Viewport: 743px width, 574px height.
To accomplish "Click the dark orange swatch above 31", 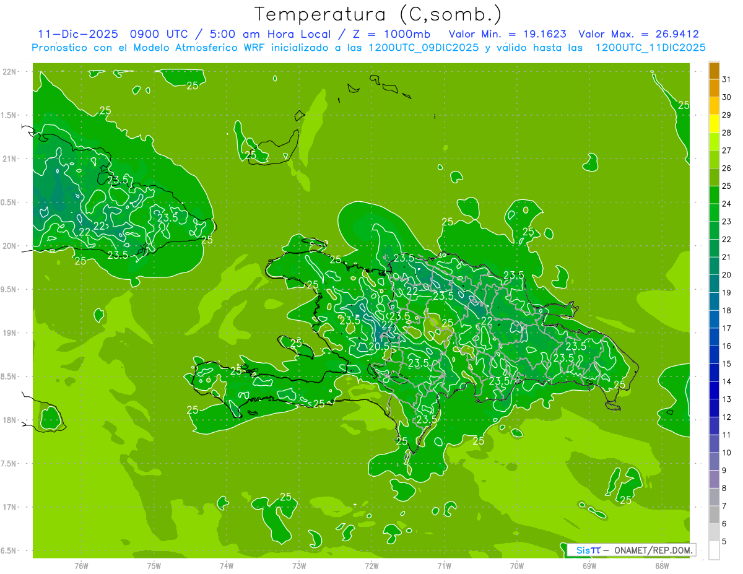I will [x=714, y=71].
